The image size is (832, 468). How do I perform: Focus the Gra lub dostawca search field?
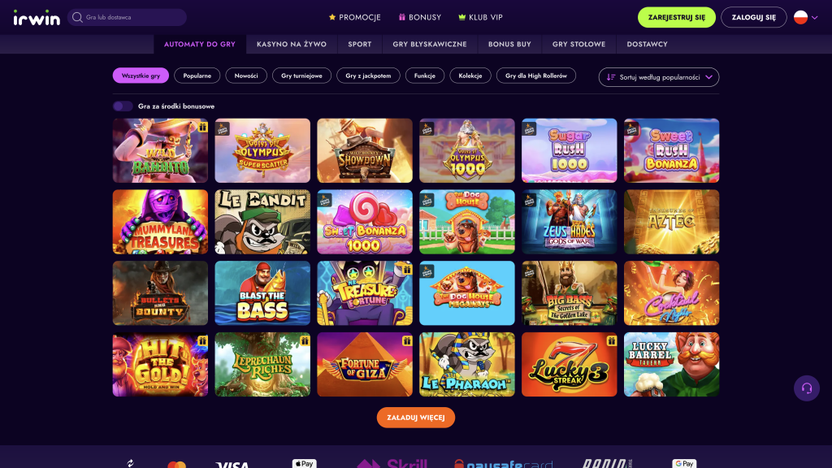click(127, 18)
